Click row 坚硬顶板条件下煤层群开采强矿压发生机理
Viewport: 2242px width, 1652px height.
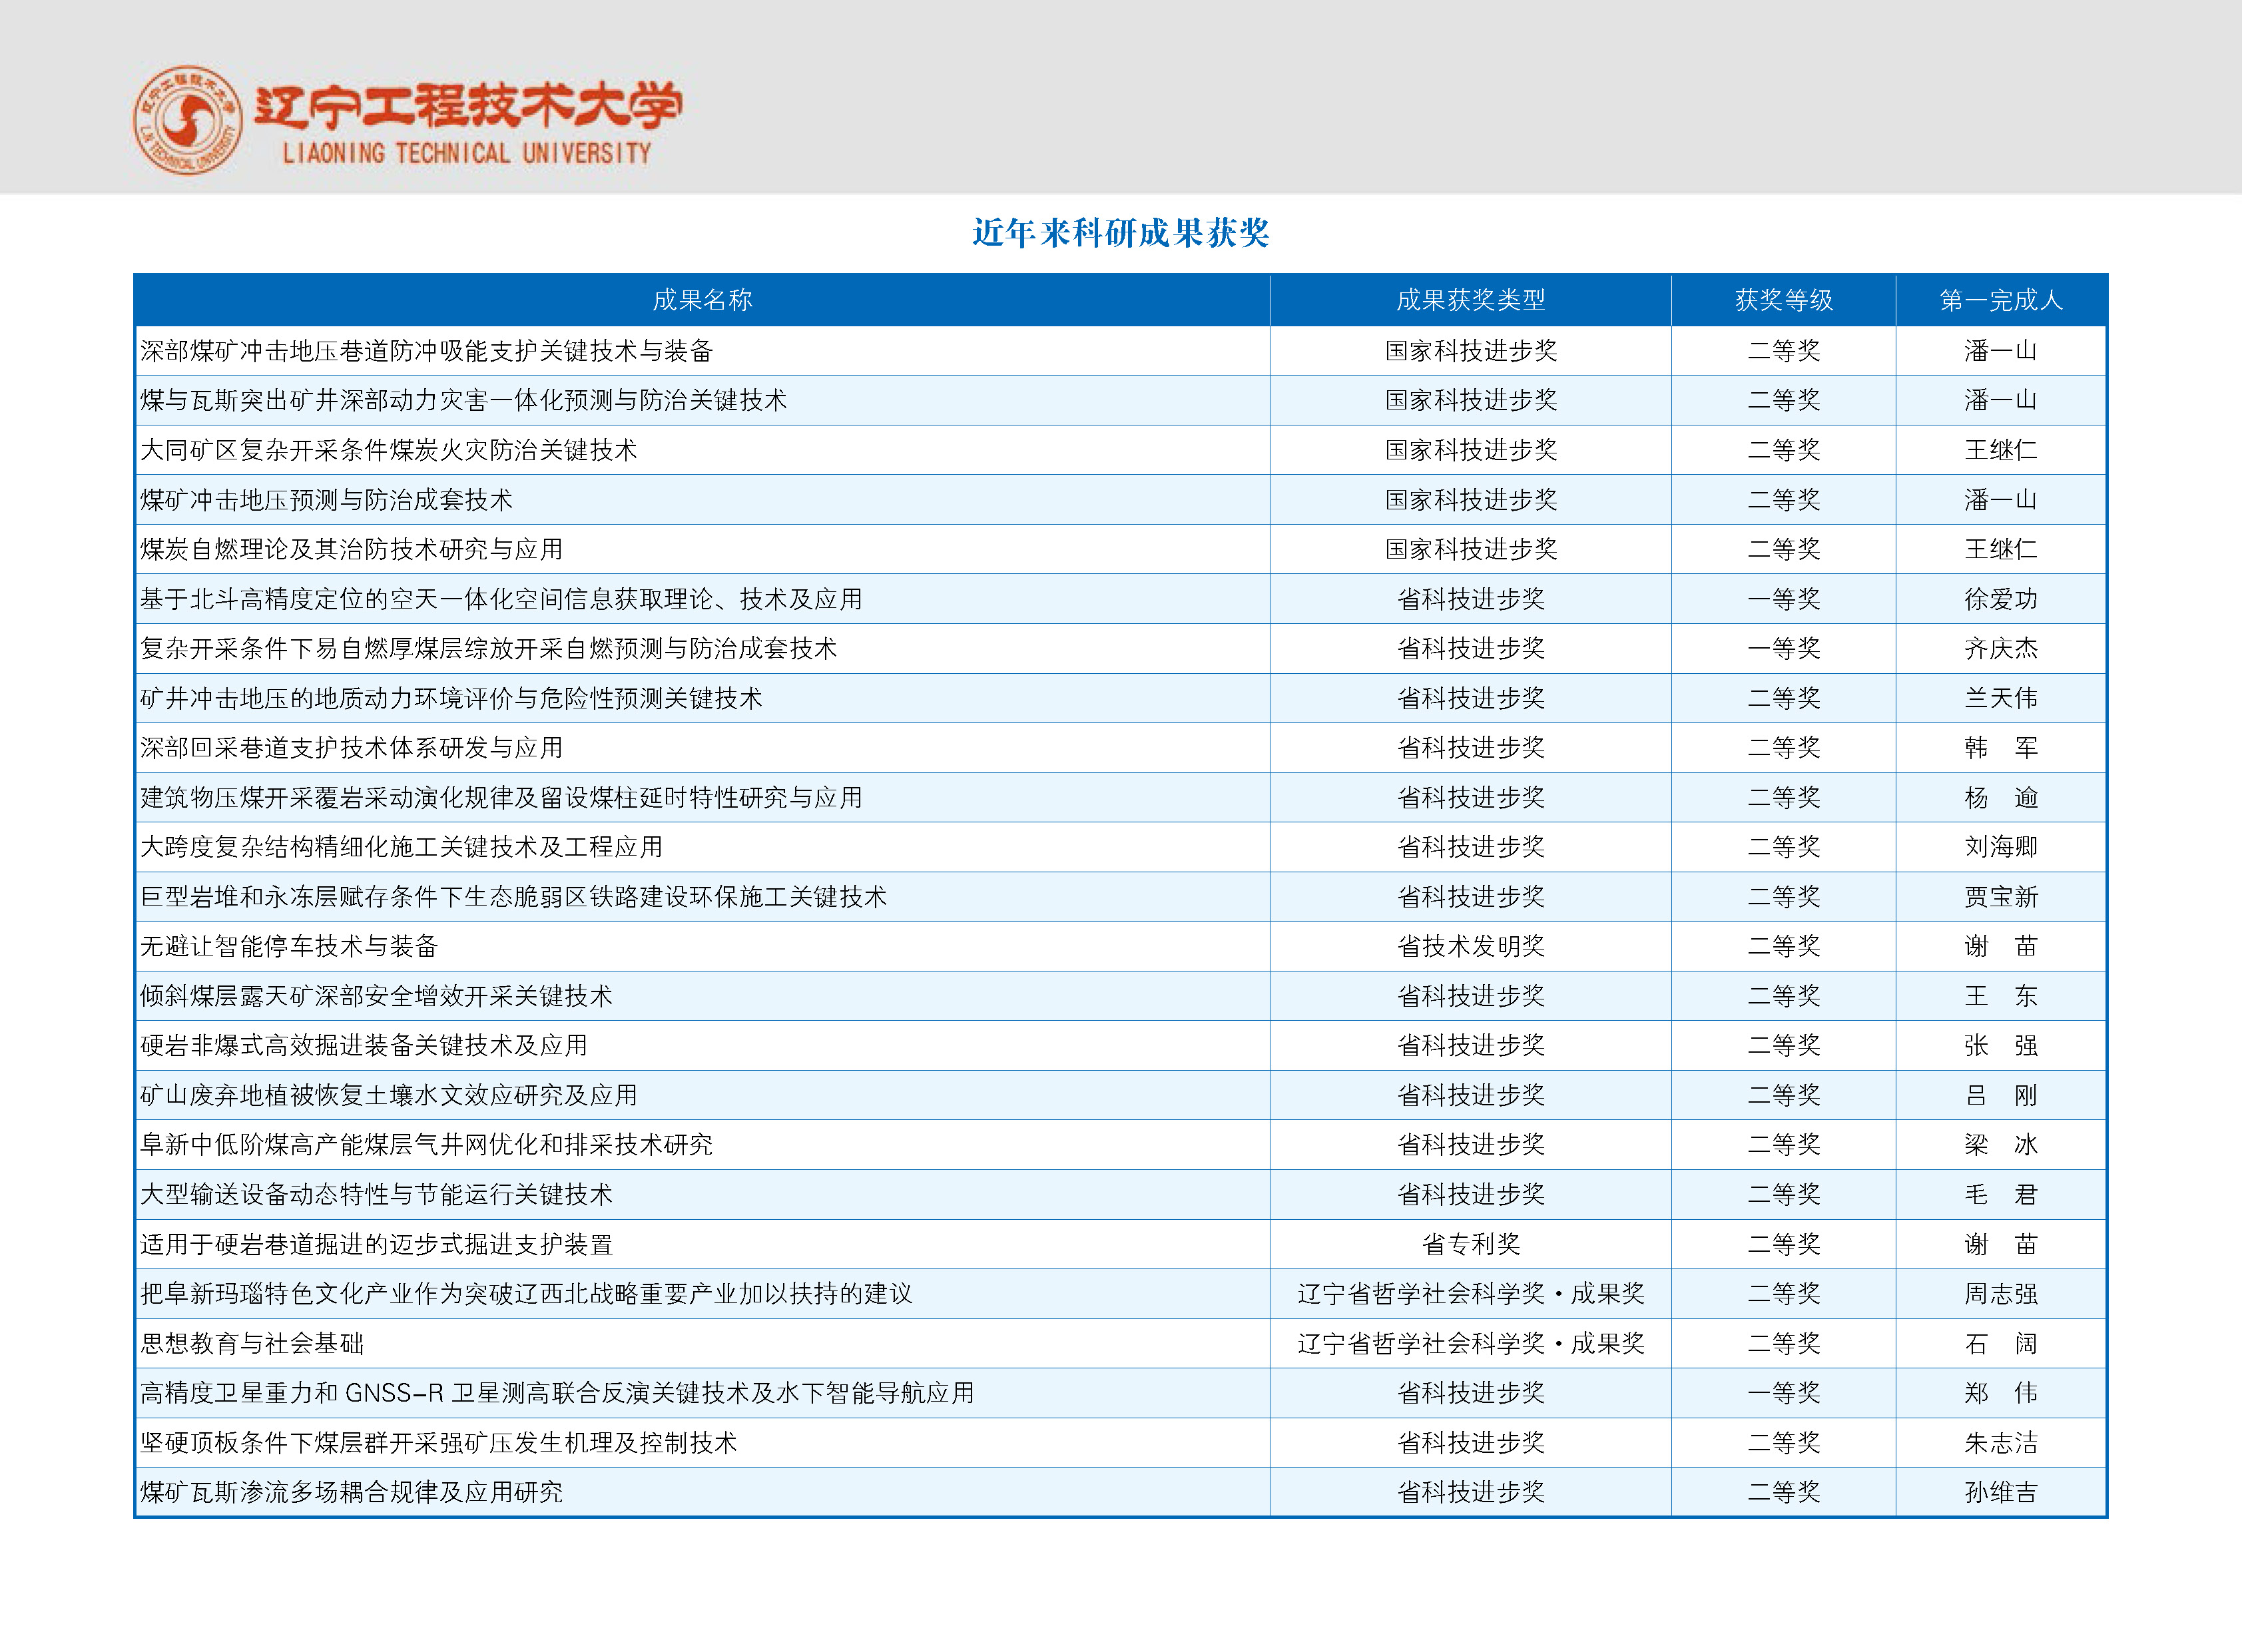pyautogui.click(x=1120, y=1443)
